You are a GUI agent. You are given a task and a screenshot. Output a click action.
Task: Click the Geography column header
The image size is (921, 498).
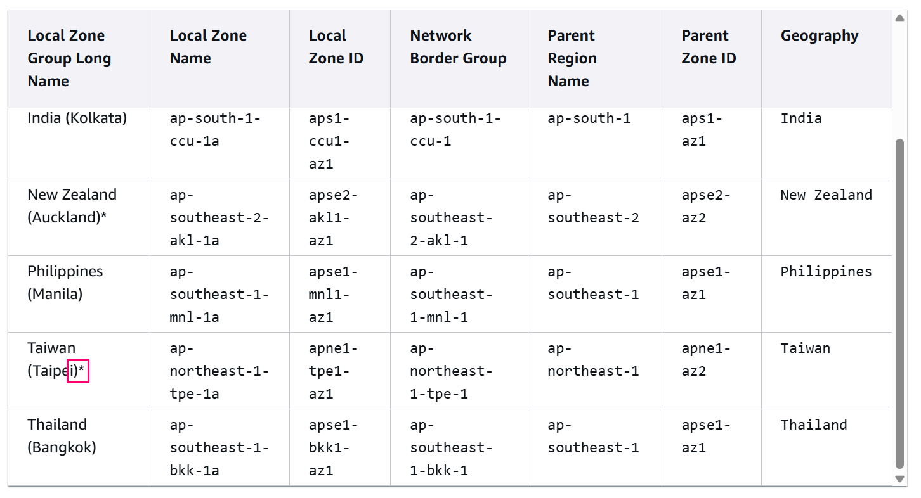(820, 35)
